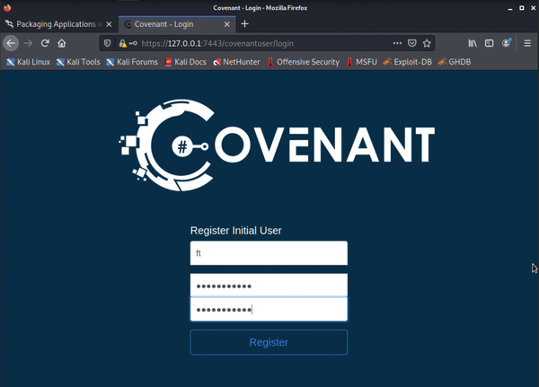Open the tracking protection shield icon
The image size is (539, 387).
(x=107, y=43)
